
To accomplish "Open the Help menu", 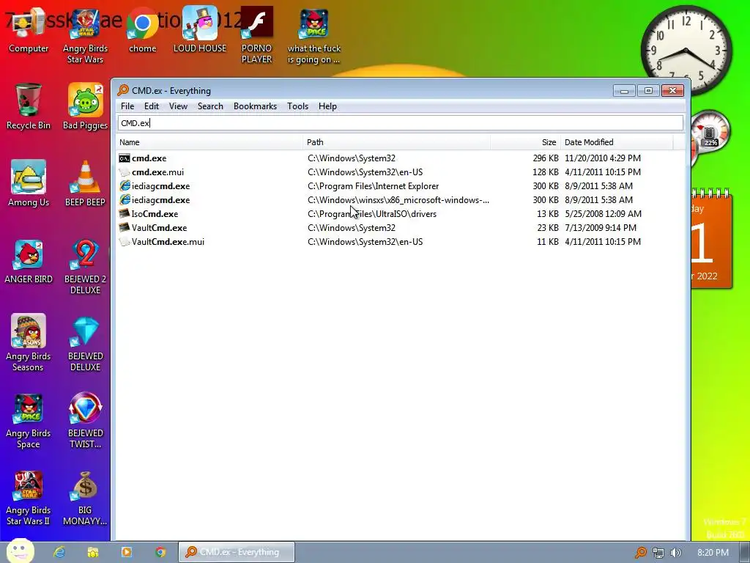I will pyautogui.click(x=327, y=106).
